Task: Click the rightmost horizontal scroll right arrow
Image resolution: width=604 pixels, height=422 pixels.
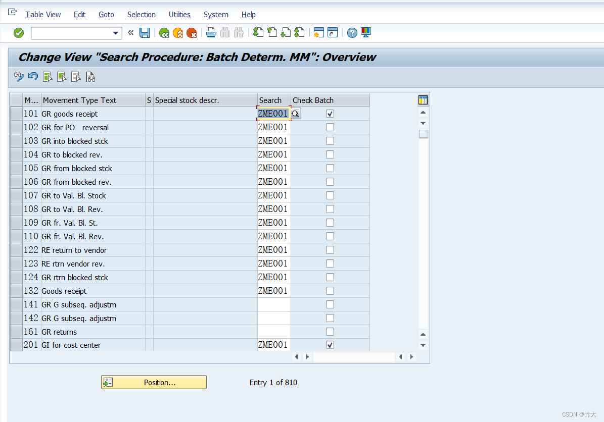Action: point(411,357)
